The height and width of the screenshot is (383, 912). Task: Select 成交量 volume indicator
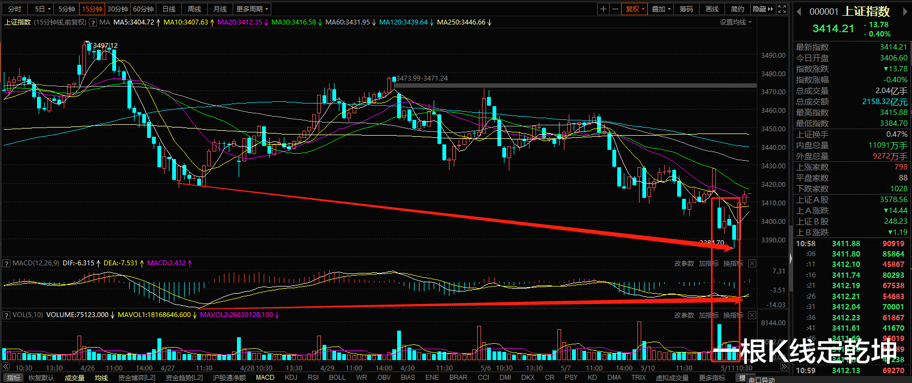coord(75,378)
